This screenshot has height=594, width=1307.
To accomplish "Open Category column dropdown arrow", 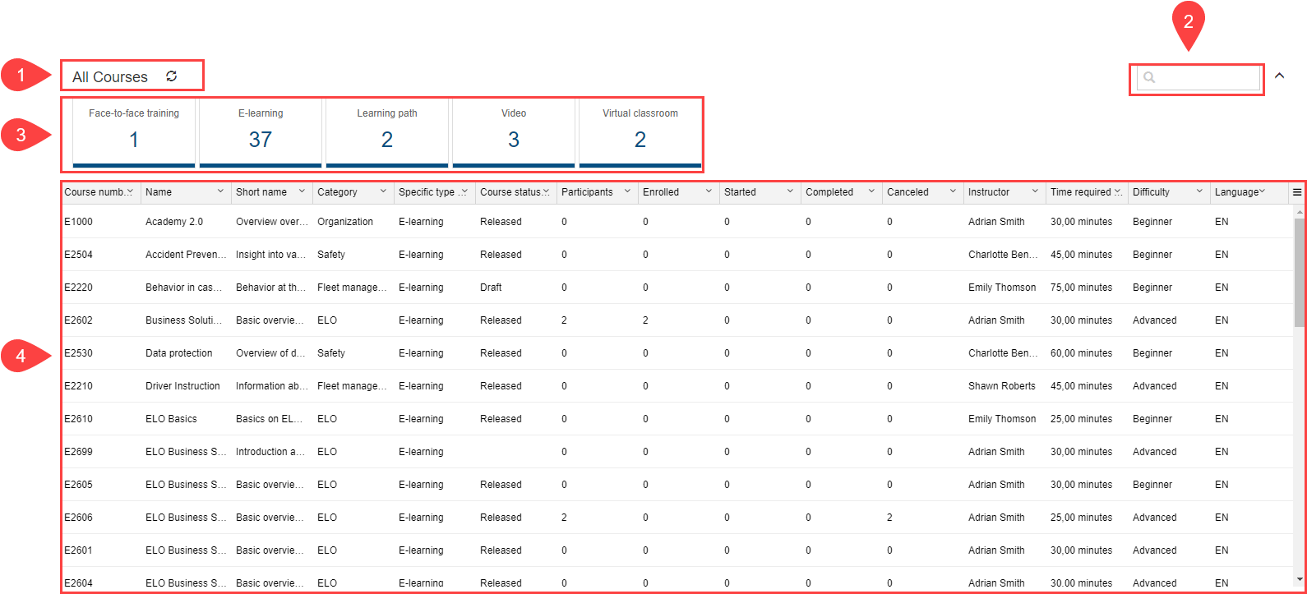I will click(x=383, y=191).
